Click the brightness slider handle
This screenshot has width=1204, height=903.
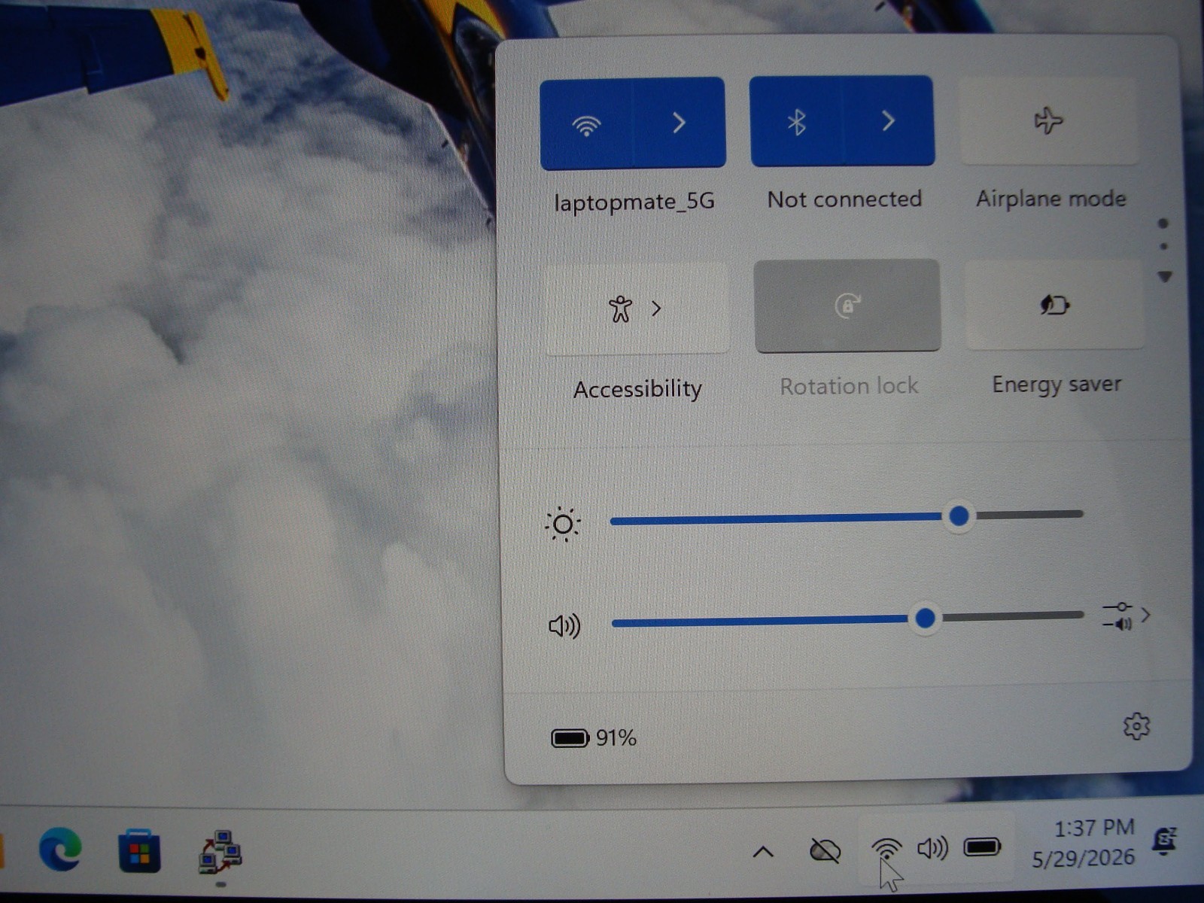(x=959, y=516)
